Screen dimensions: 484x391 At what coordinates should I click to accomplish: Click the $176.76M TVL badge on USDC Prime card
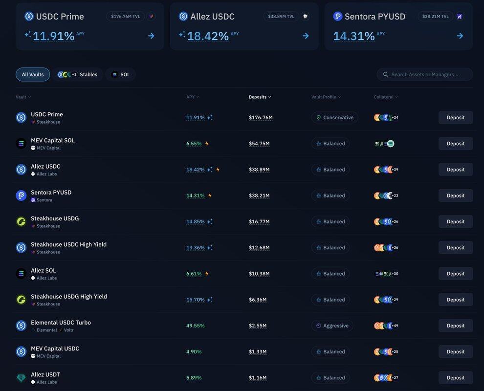125,16
